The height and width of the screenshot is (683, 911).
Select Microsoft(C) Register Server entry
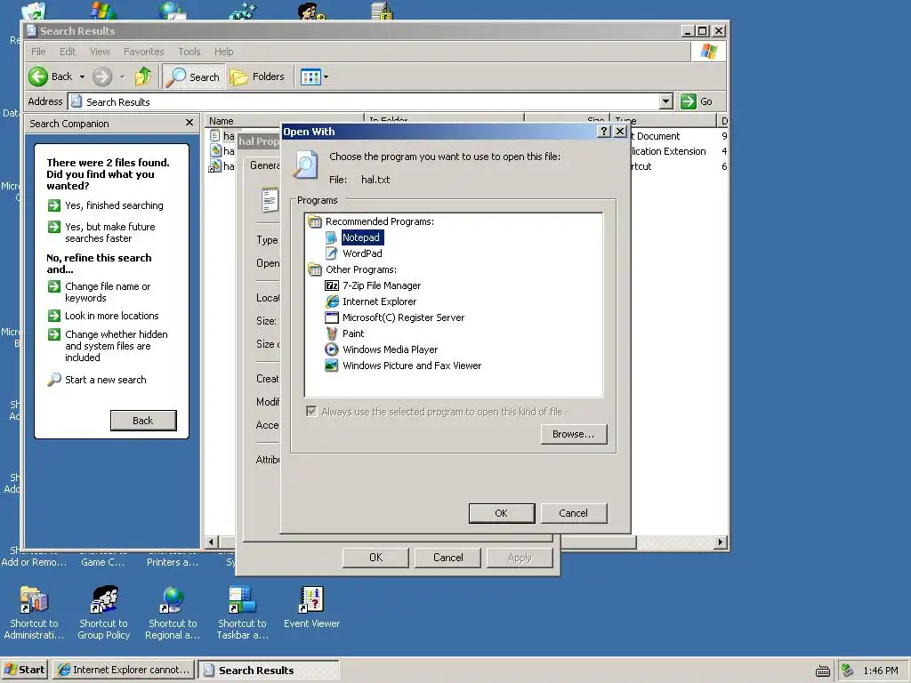tap(403, 317)
